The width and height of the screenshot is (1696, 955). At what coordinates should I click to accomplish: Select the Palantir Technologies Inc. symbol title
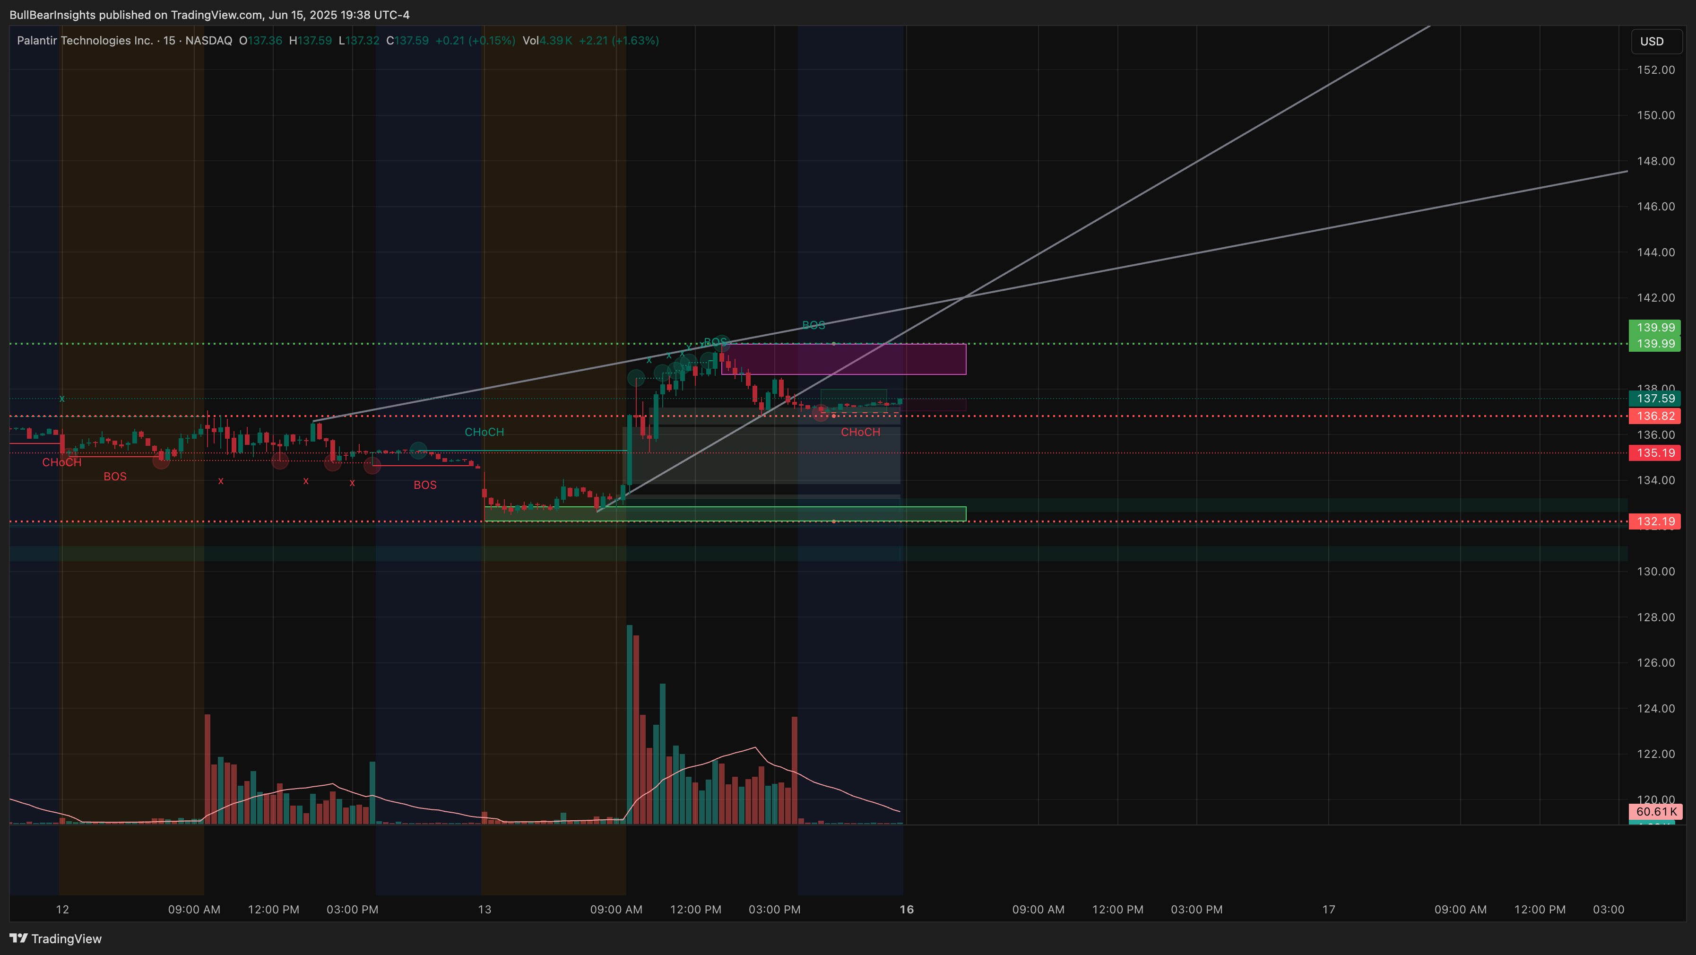pos(85,40)
